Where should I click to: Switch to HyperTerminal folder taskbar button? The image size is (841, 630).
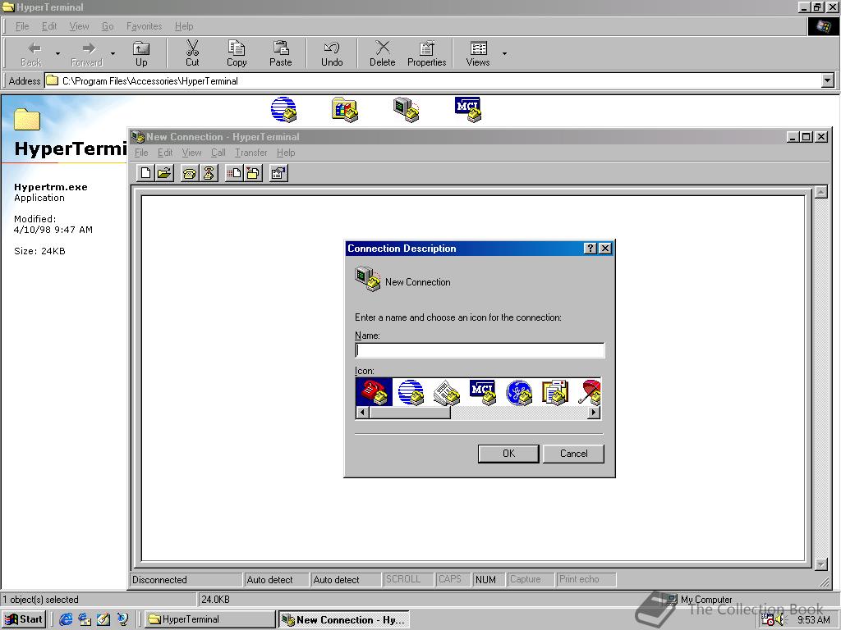click(x=209, y=619)
